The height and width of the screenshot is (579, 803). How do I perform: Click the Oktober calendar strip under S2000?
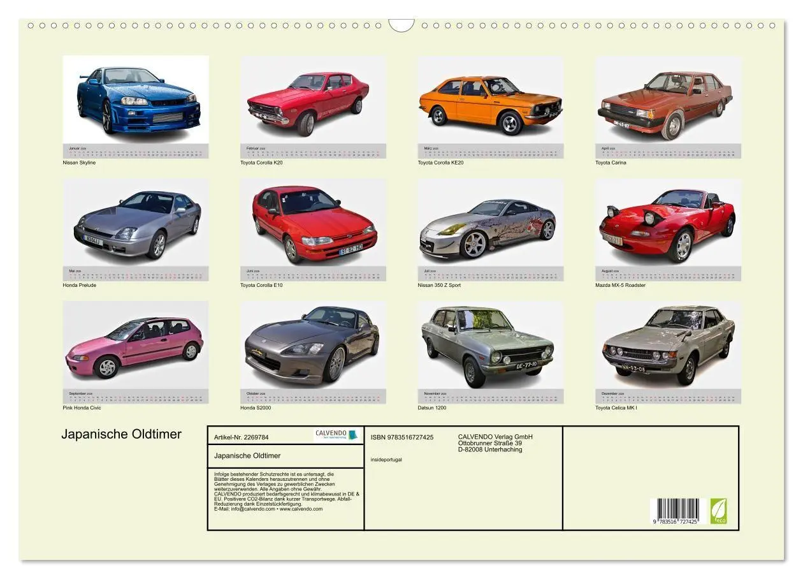[x=313, y=396]
